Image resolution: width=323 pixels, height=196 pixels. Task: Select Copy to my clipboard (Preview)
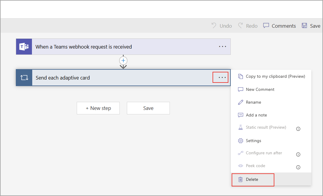click(x=275, y=77)
